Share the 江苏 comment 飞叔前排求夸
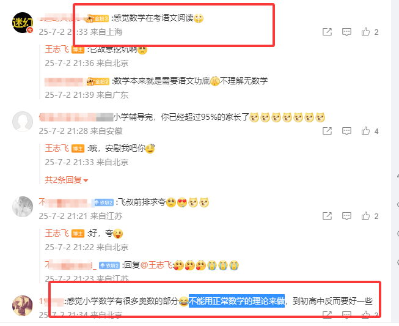Viewport: 399px width, 326px height. coord(328,216)
